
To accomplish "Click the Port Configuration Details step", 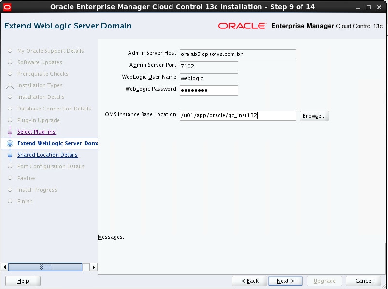I will 51,166.
